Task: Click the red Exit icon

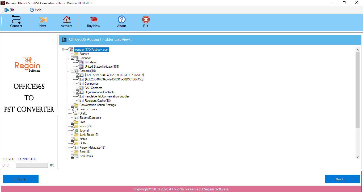Action: tap(146, 19)
